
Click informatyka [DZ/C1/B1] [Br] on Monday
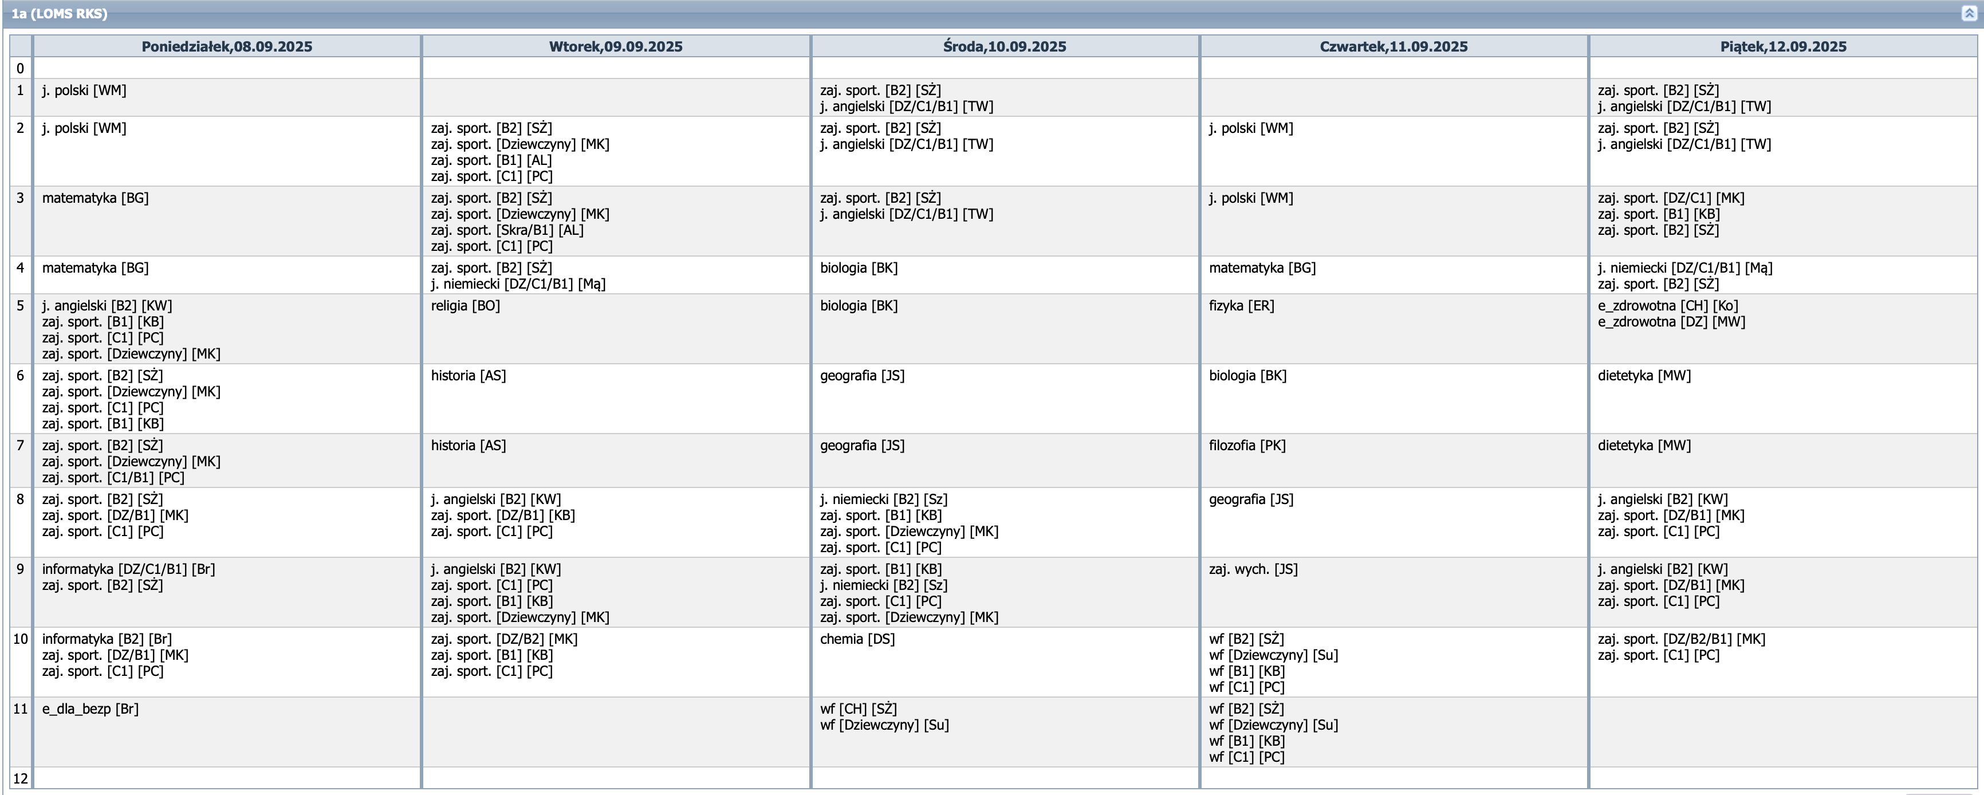click(x=129, y=569)
